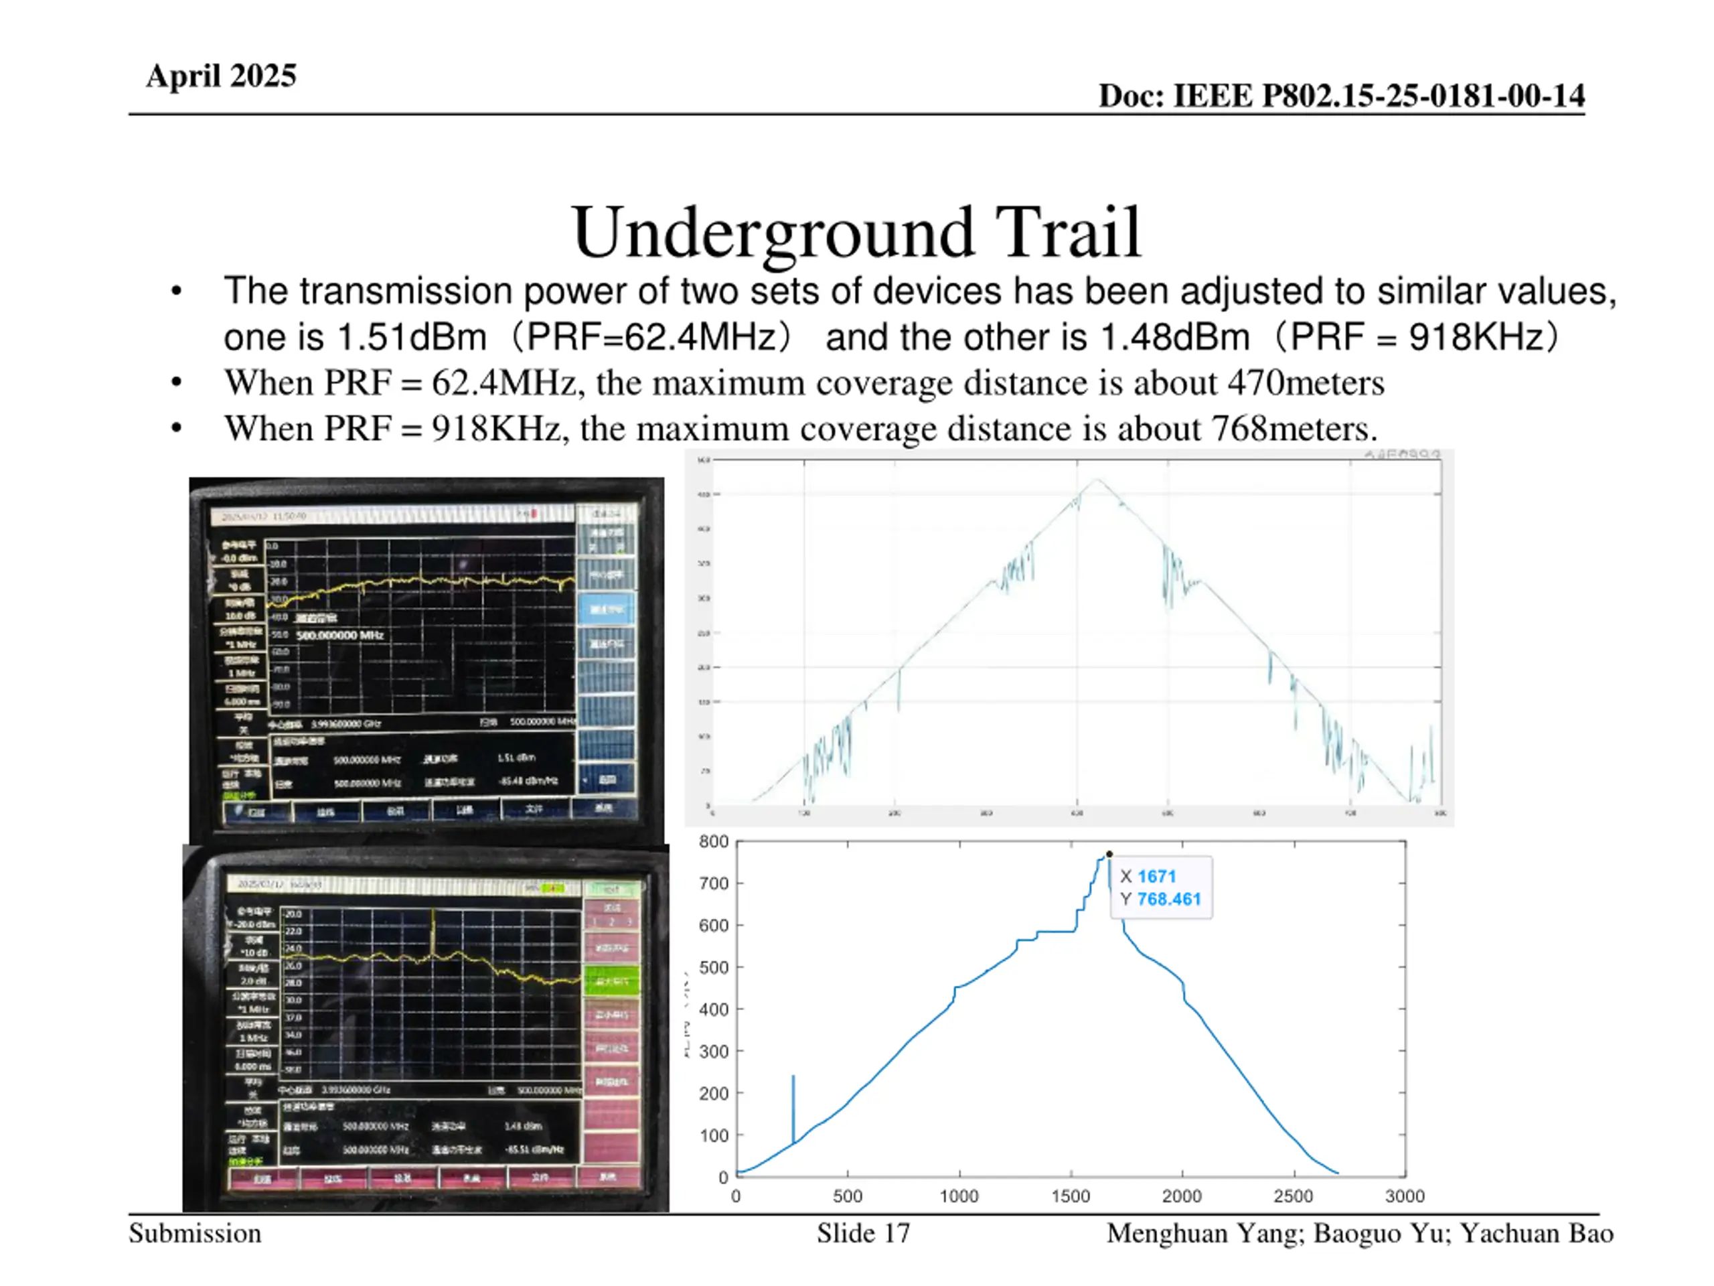The height and width of the screenshot is (1286, 1714).
Task: Click the top spectrum analyzer photo
Action: tap(426, 660)
